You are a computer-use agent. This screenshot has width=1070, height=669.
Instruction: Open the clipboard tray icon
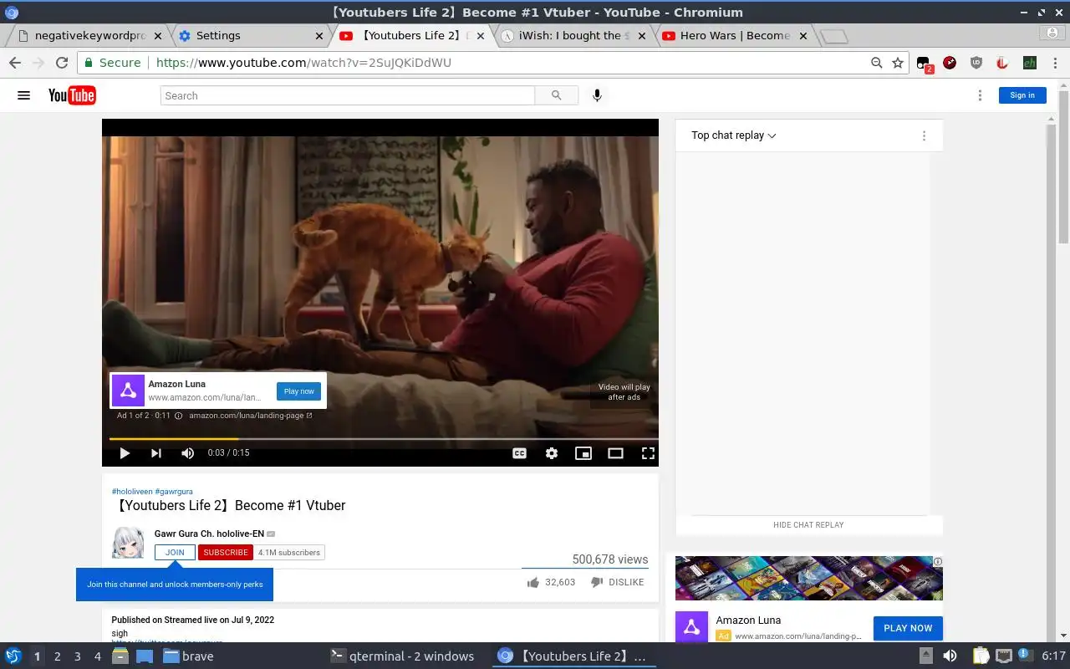981,656
